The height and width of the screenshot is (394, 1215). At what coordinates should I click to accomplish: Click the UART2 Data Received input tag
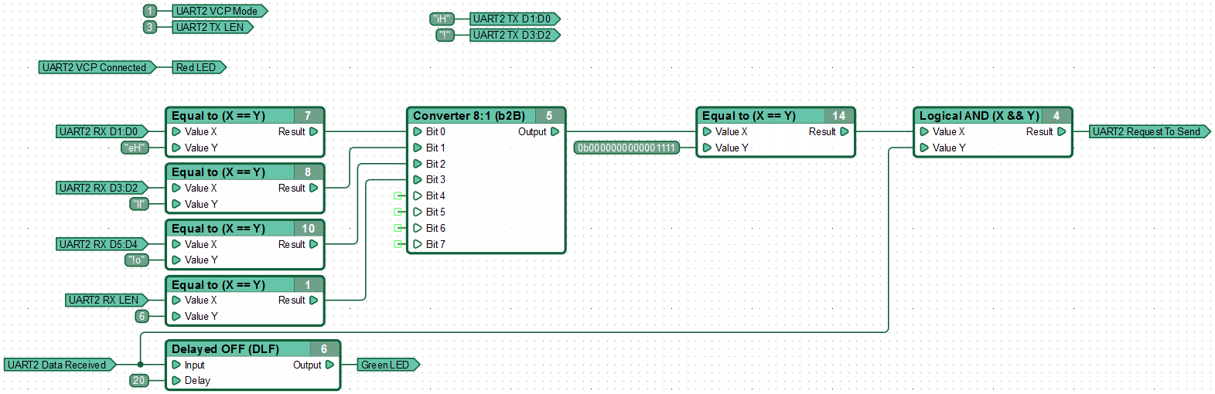click(60, 365)
